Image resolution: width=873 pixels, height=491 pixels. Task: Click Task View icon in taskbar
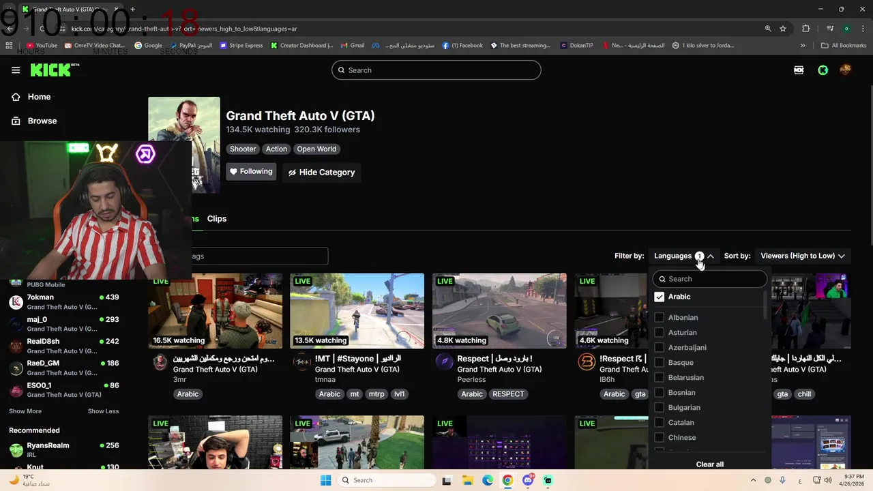pos(447,480)
